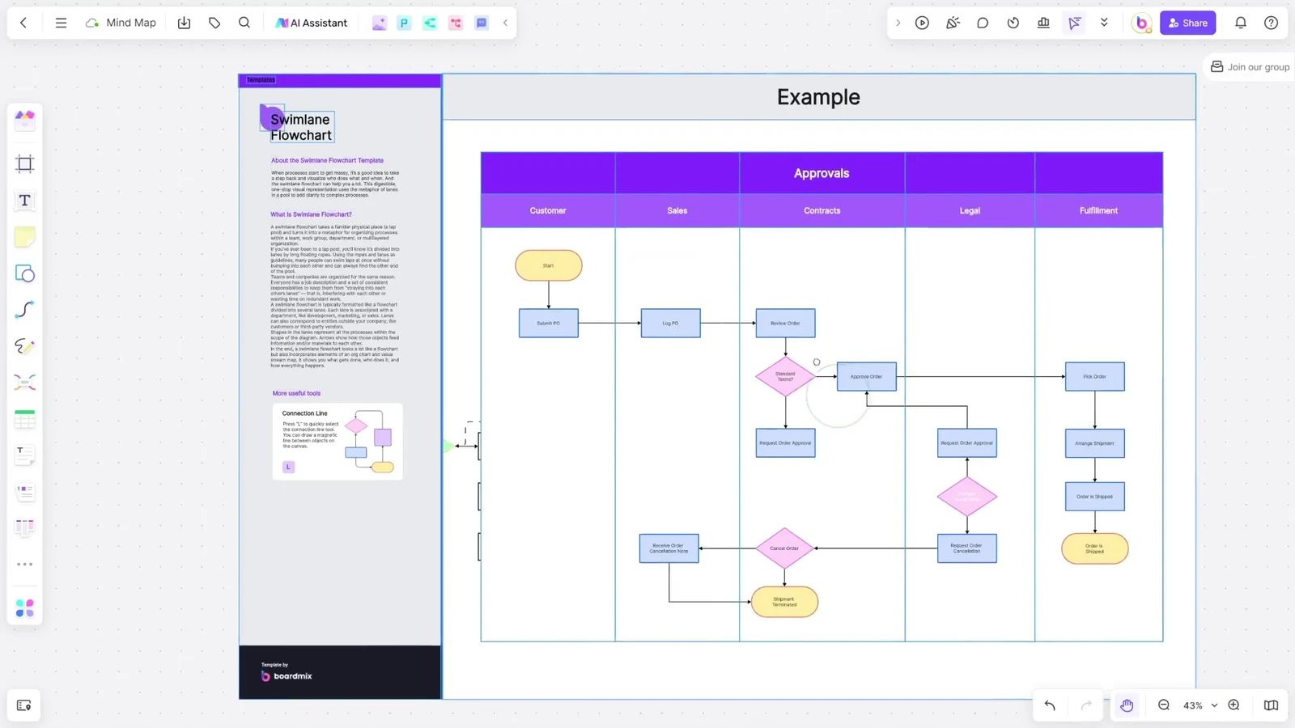Image resolution: width=1295 pixels, height=728 pixels.
Task: Click the cloud sync status icon
Action: tap(92, 23)
